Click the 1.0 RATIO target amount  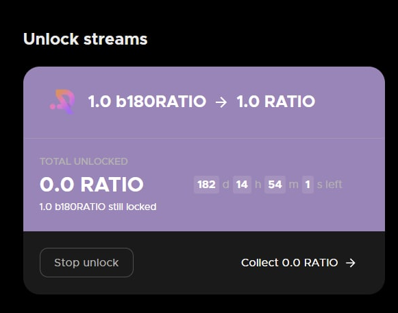pos(275,102)
